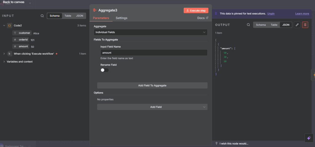Viewport: 315px width, 147px height.
Task: Click the Execute step button
Action: coord(196,10)
